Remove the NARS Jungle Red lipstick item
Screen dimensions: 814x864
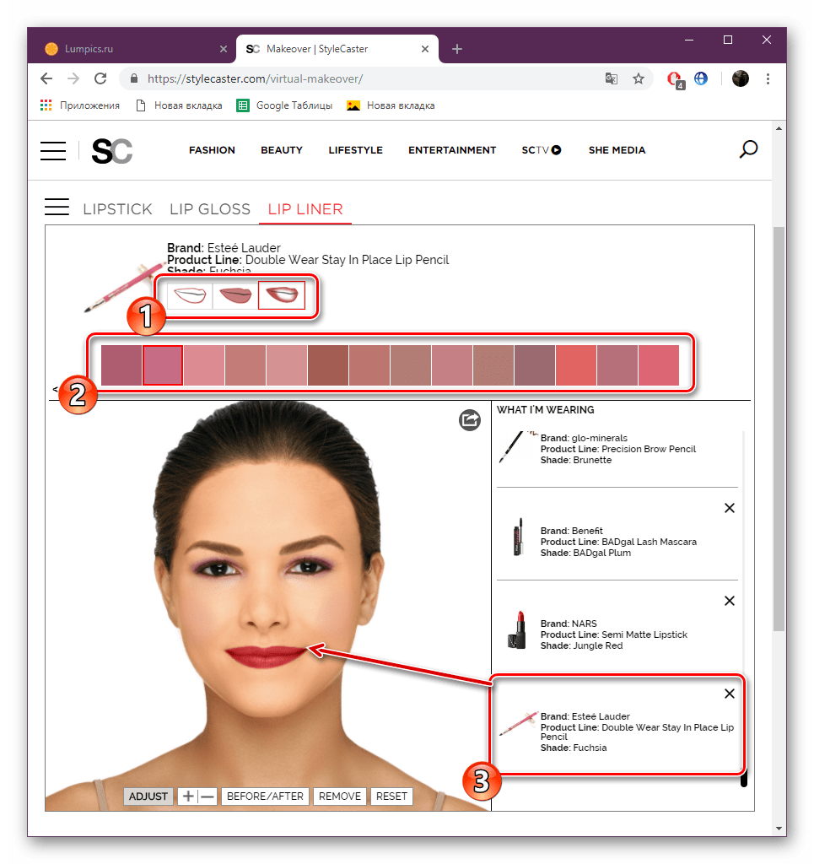click(730, 601)
